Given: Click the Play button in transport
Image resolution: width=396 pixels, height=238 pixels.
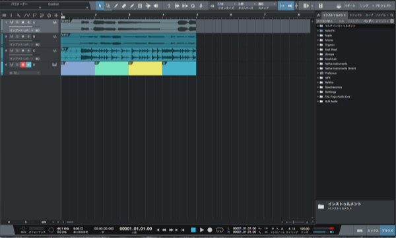Looking at the screenshot, I should [x=201, y=229].
